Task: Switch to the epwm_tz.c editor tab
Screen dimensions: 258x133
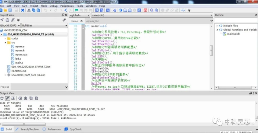Action: (92, 21)
